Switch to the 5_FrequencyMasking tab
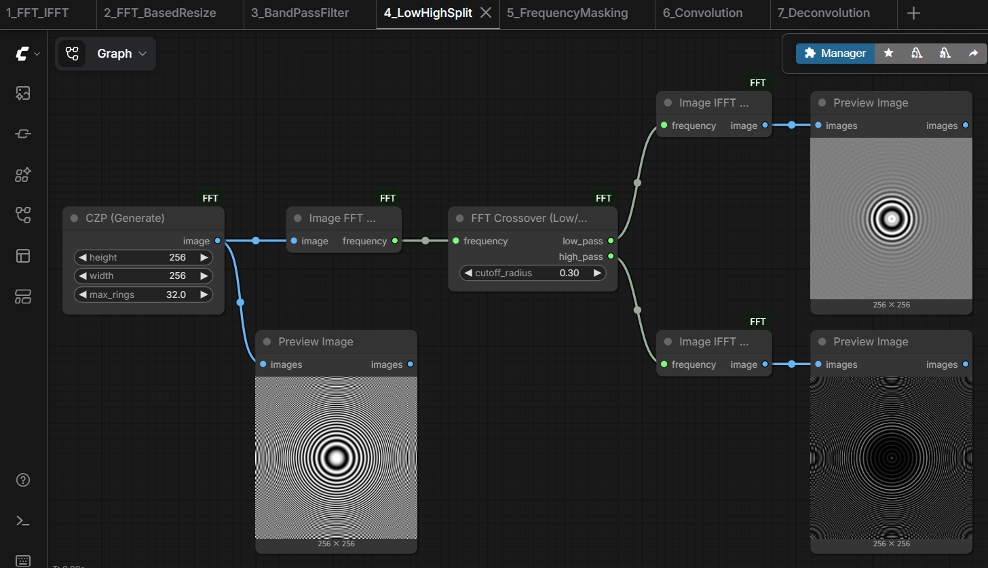Image resolution: width=988 pixels, height=568 pixels. tap(567, 13)
